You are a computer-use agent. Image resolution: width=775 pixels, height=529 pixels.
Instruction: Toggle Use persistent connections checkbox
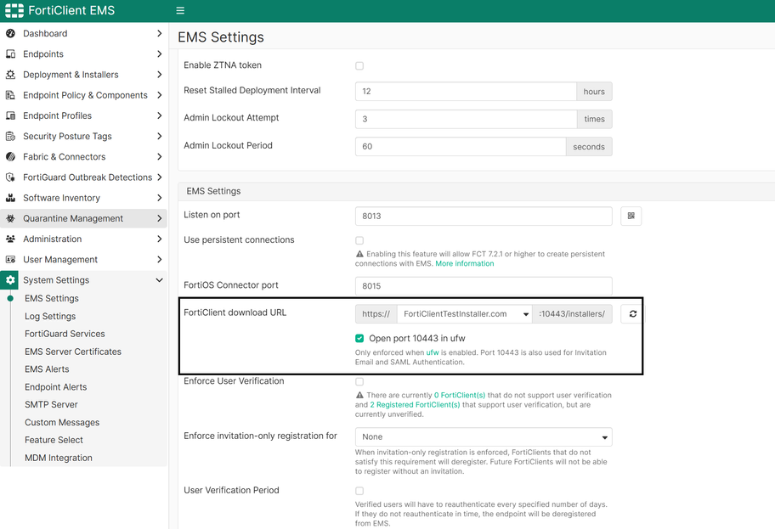click(x=359, y=241)
